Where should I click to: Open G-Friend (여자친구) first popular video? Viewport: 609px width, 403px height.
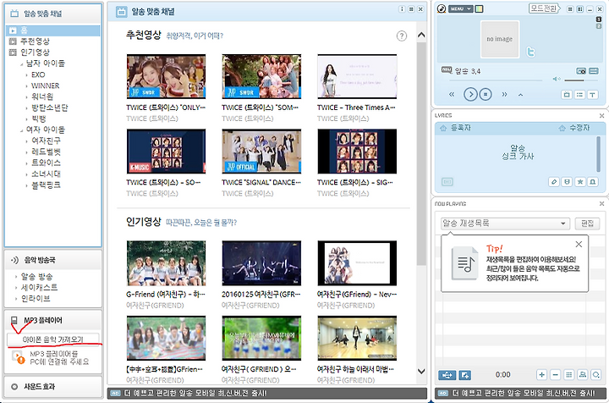[x=166, y=263]
